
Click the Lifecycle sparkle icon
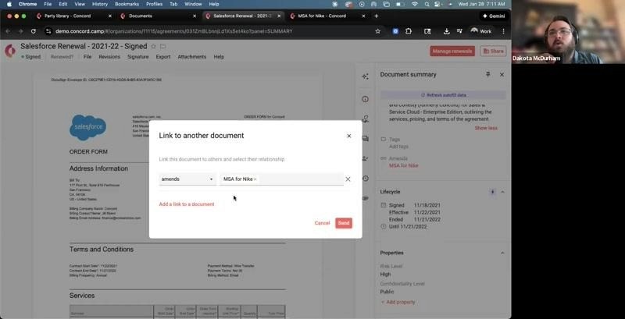(x=493, y=192)
